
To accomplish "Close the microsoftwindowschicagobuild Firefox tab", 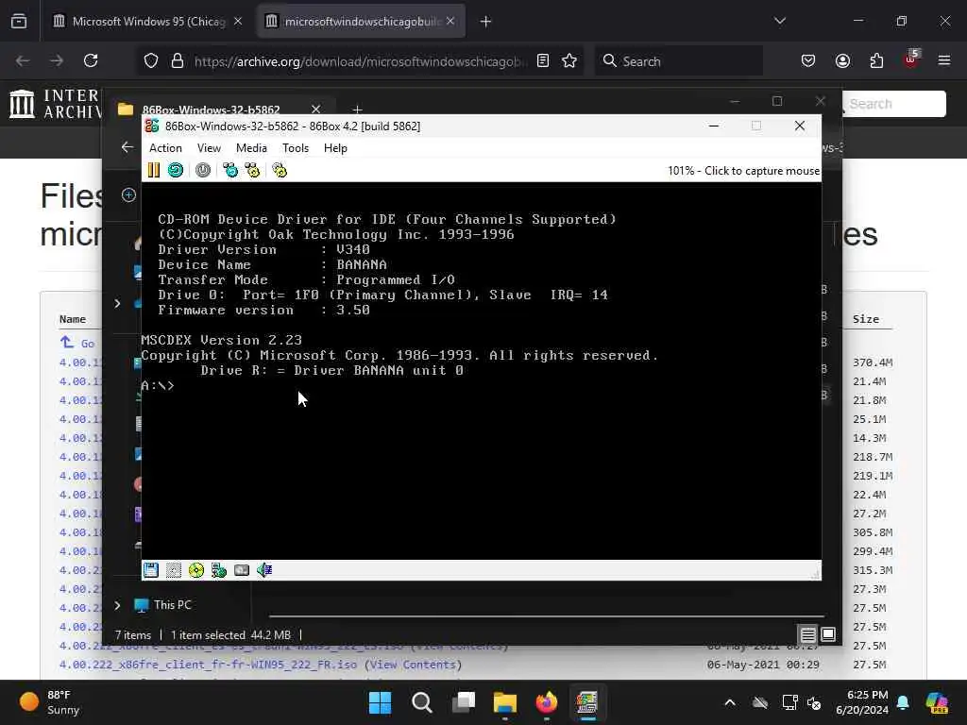I will (x=450, y=21).
